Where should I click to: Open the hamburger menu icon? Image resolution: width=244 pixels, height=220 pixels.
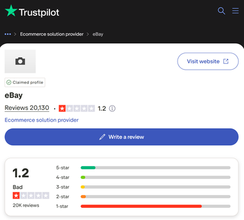point(235,11)
